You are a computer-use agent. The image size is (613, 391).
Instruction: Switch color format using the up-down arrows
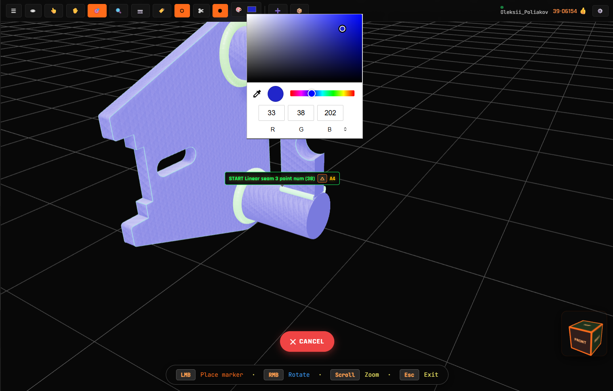[345, 129]
